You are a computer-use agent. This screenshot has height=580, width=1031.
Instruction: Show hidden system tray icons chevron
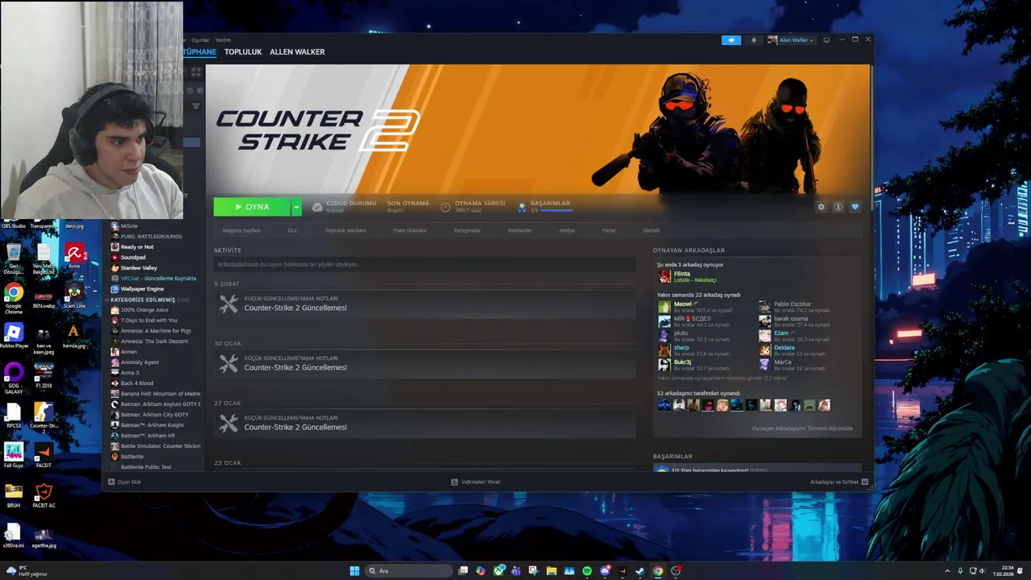pos(946,570)
